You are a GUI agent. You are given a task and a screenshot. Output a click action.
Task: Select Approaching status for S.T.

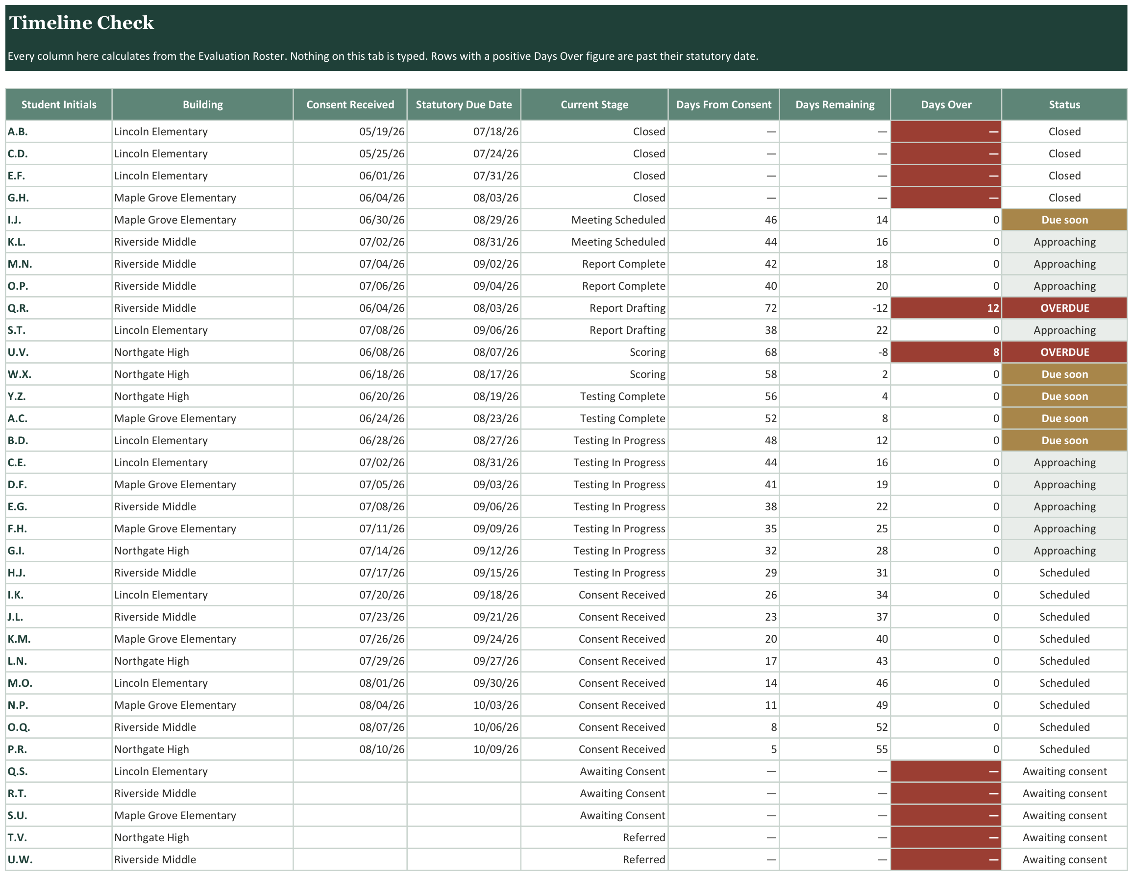1064,330
